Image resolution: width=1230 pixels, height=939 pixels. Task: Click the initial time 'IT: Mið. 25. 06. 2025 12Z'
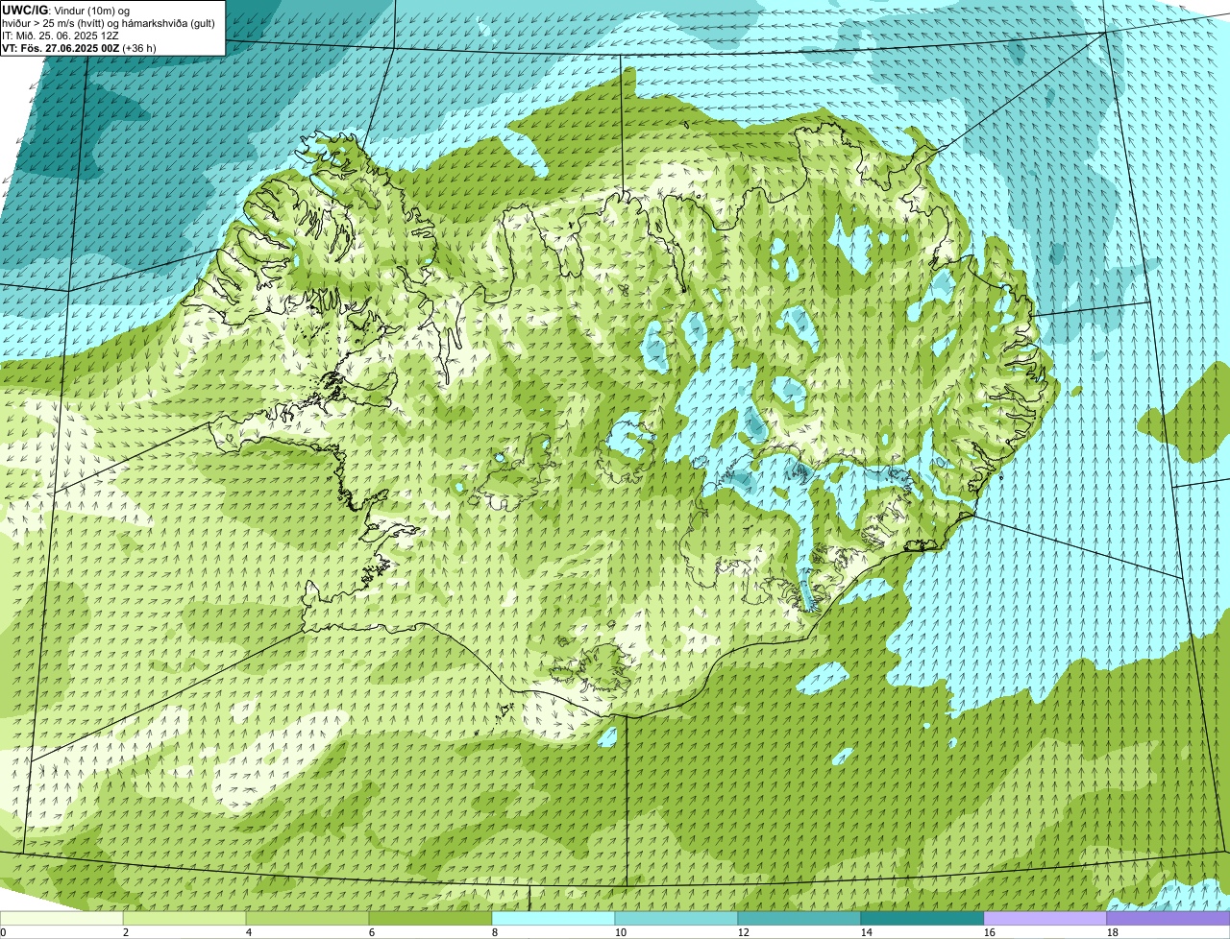(x=61, y=35)
